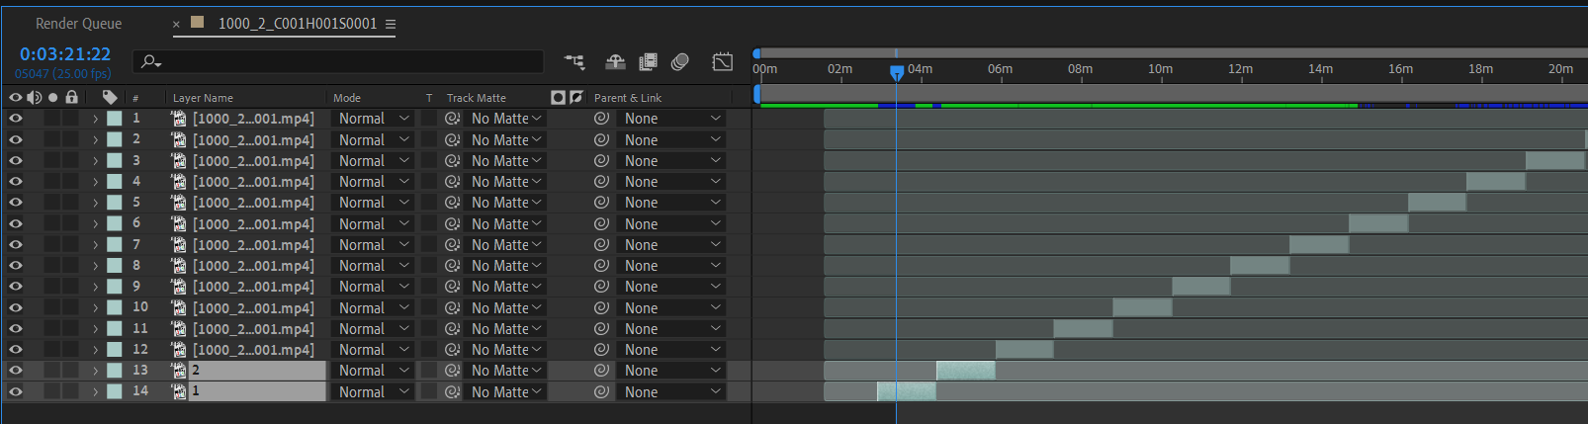Select the 1000_2_C001H001S0001 composition tab

pos(297,24)
